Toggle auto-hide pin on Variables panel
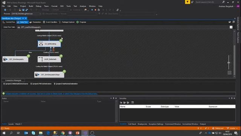Screen dimensions: 241x136 pyautogui.click(x=232, y=98)
